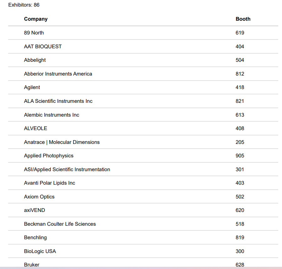
Task: Open the BioLogic USA listing
Action: [40, 251]
